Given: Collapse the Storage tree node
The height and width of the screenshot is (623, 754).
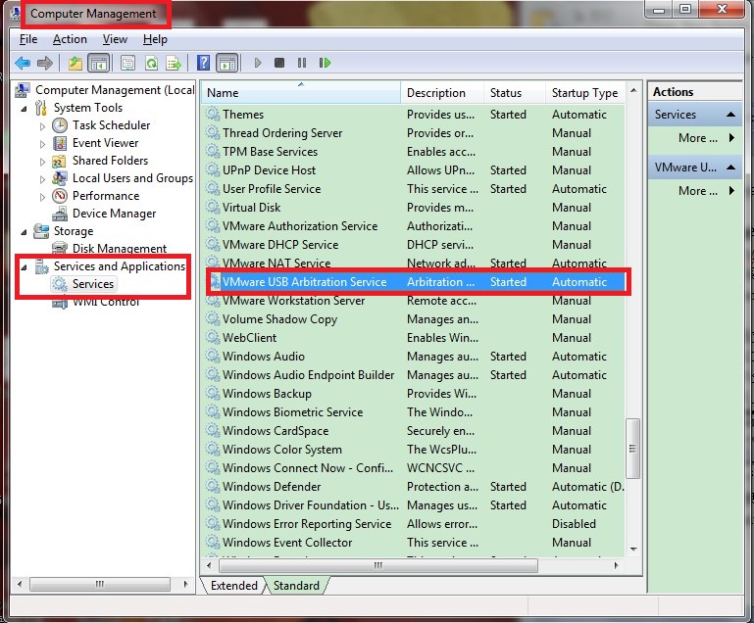Looking at the screenshot, I should 25,232.
